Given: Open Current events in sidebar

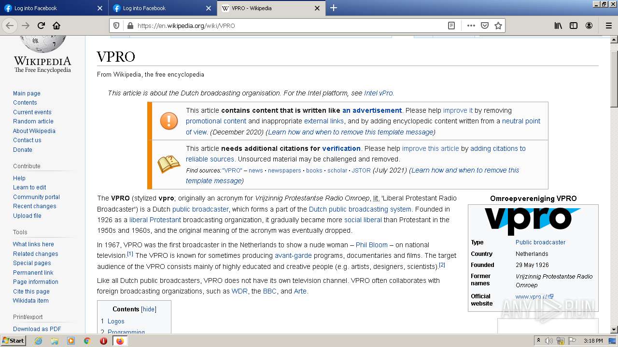Looking at the screenshot, I should tap(32, 112).
